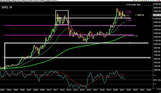Click the 2011 year label on time axis
This screenshot has width=161, height=93.
pyautogui.click(x=56, y=90)
